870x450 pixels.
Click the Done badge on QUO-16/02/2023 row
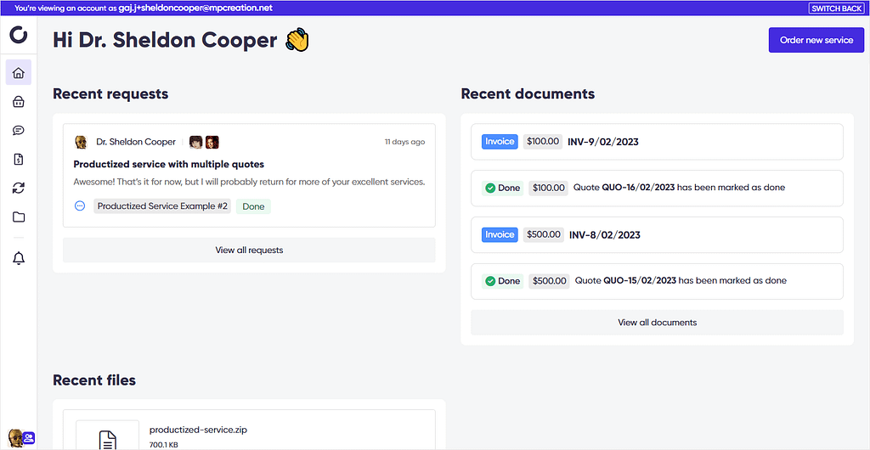[503, 188]
